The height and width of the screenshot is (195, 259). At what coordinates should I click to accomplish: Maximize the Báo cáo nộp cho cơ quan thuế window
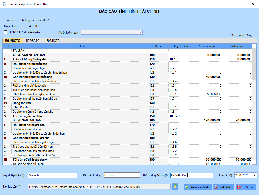[x=241, y=4]
